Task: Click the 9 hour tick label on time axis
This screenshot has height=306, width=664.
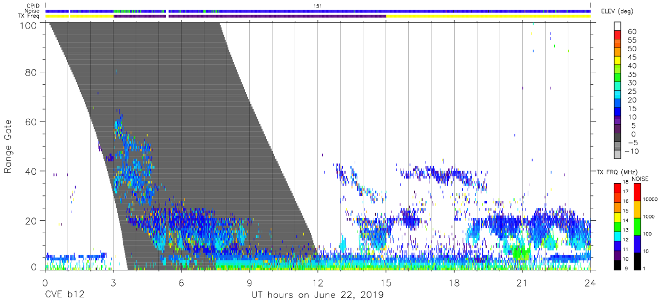Action: click(250, 283)
